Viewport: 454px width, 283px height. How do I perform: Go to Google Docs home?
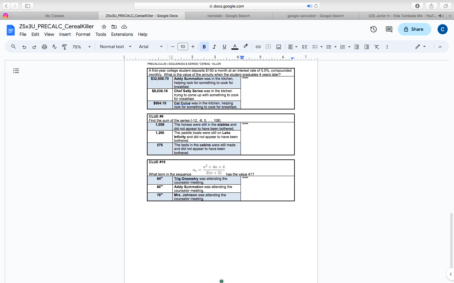click(x=11, y=30)
